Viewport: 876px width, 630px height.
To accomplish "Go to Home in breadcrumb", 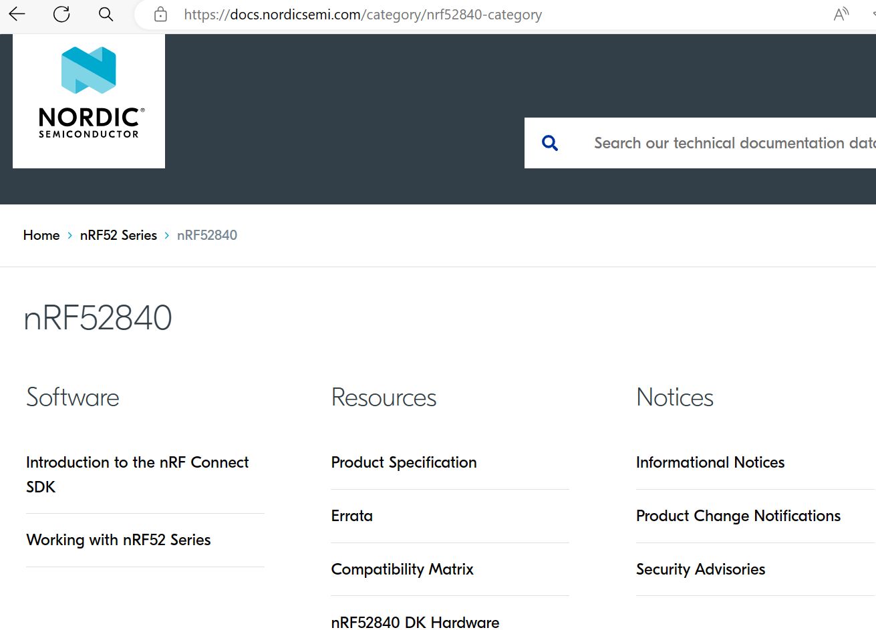I will [41, 235].
